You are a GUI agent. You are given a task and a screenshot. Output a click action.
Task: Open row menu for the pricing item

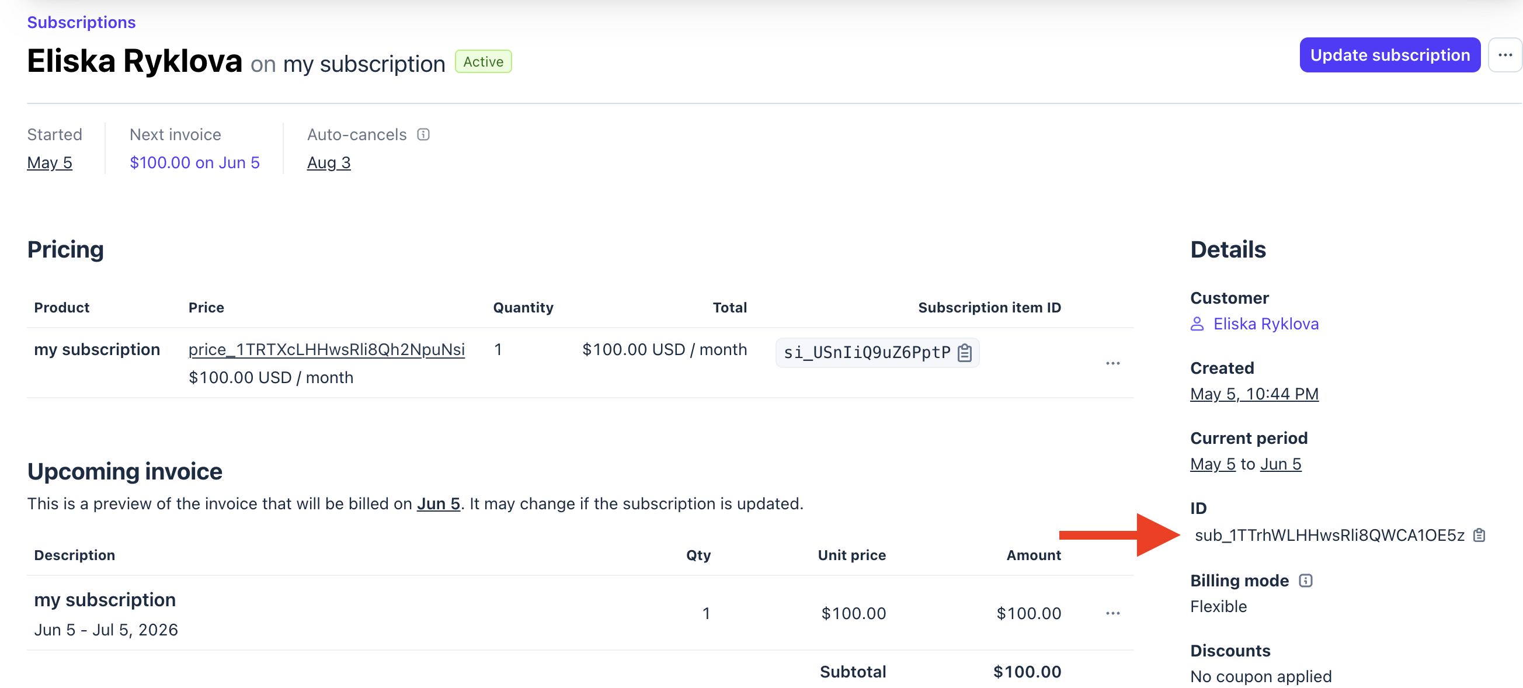1112,363
